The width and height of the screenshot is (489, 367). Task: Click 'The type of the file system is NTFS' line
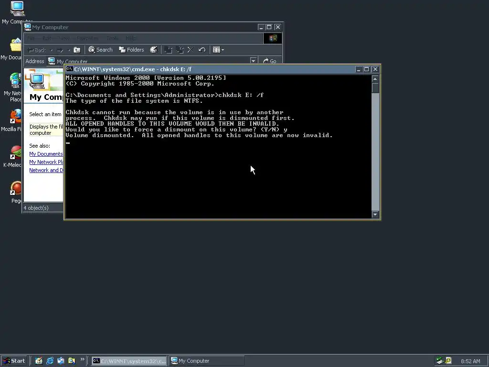tap(134, 101)
